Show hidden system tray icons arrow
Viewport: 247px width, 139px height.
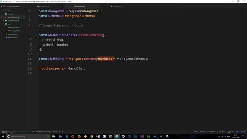pos(219,136)
